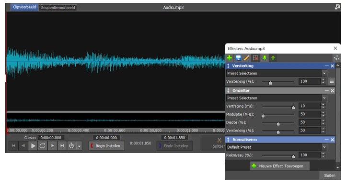The height and width of the screenshot is (186, 346).
Task: Click Begin Instellen button
Action: pyautogui.click(x=106, y=146)
